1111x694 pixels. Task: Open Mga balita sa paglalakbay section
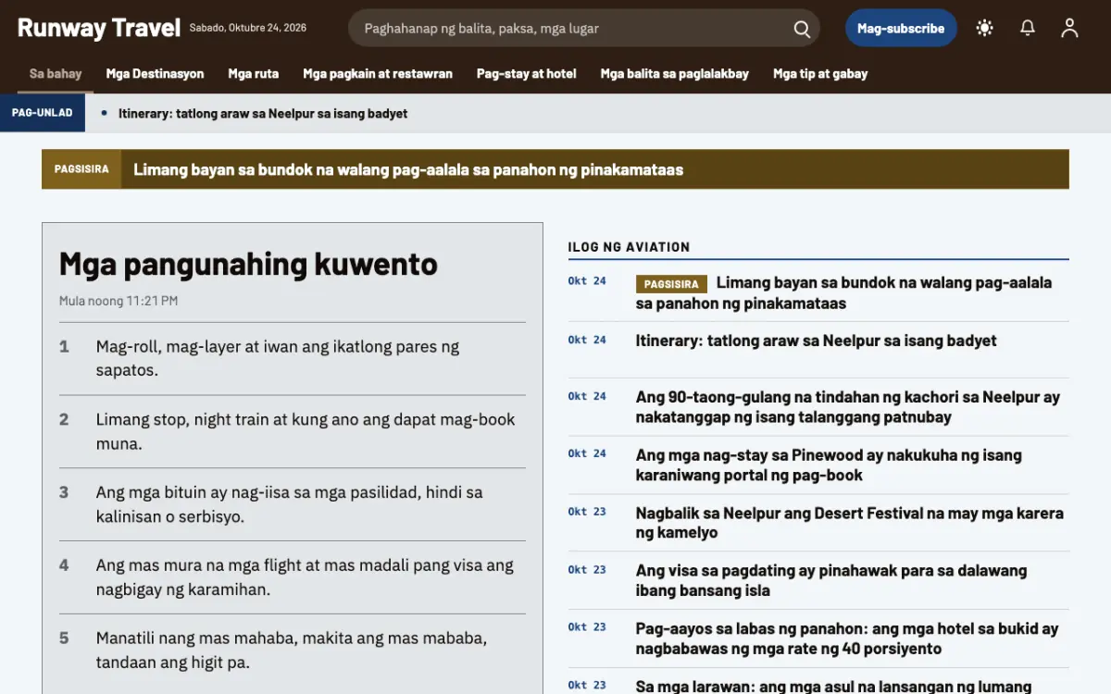click(675, 73)
